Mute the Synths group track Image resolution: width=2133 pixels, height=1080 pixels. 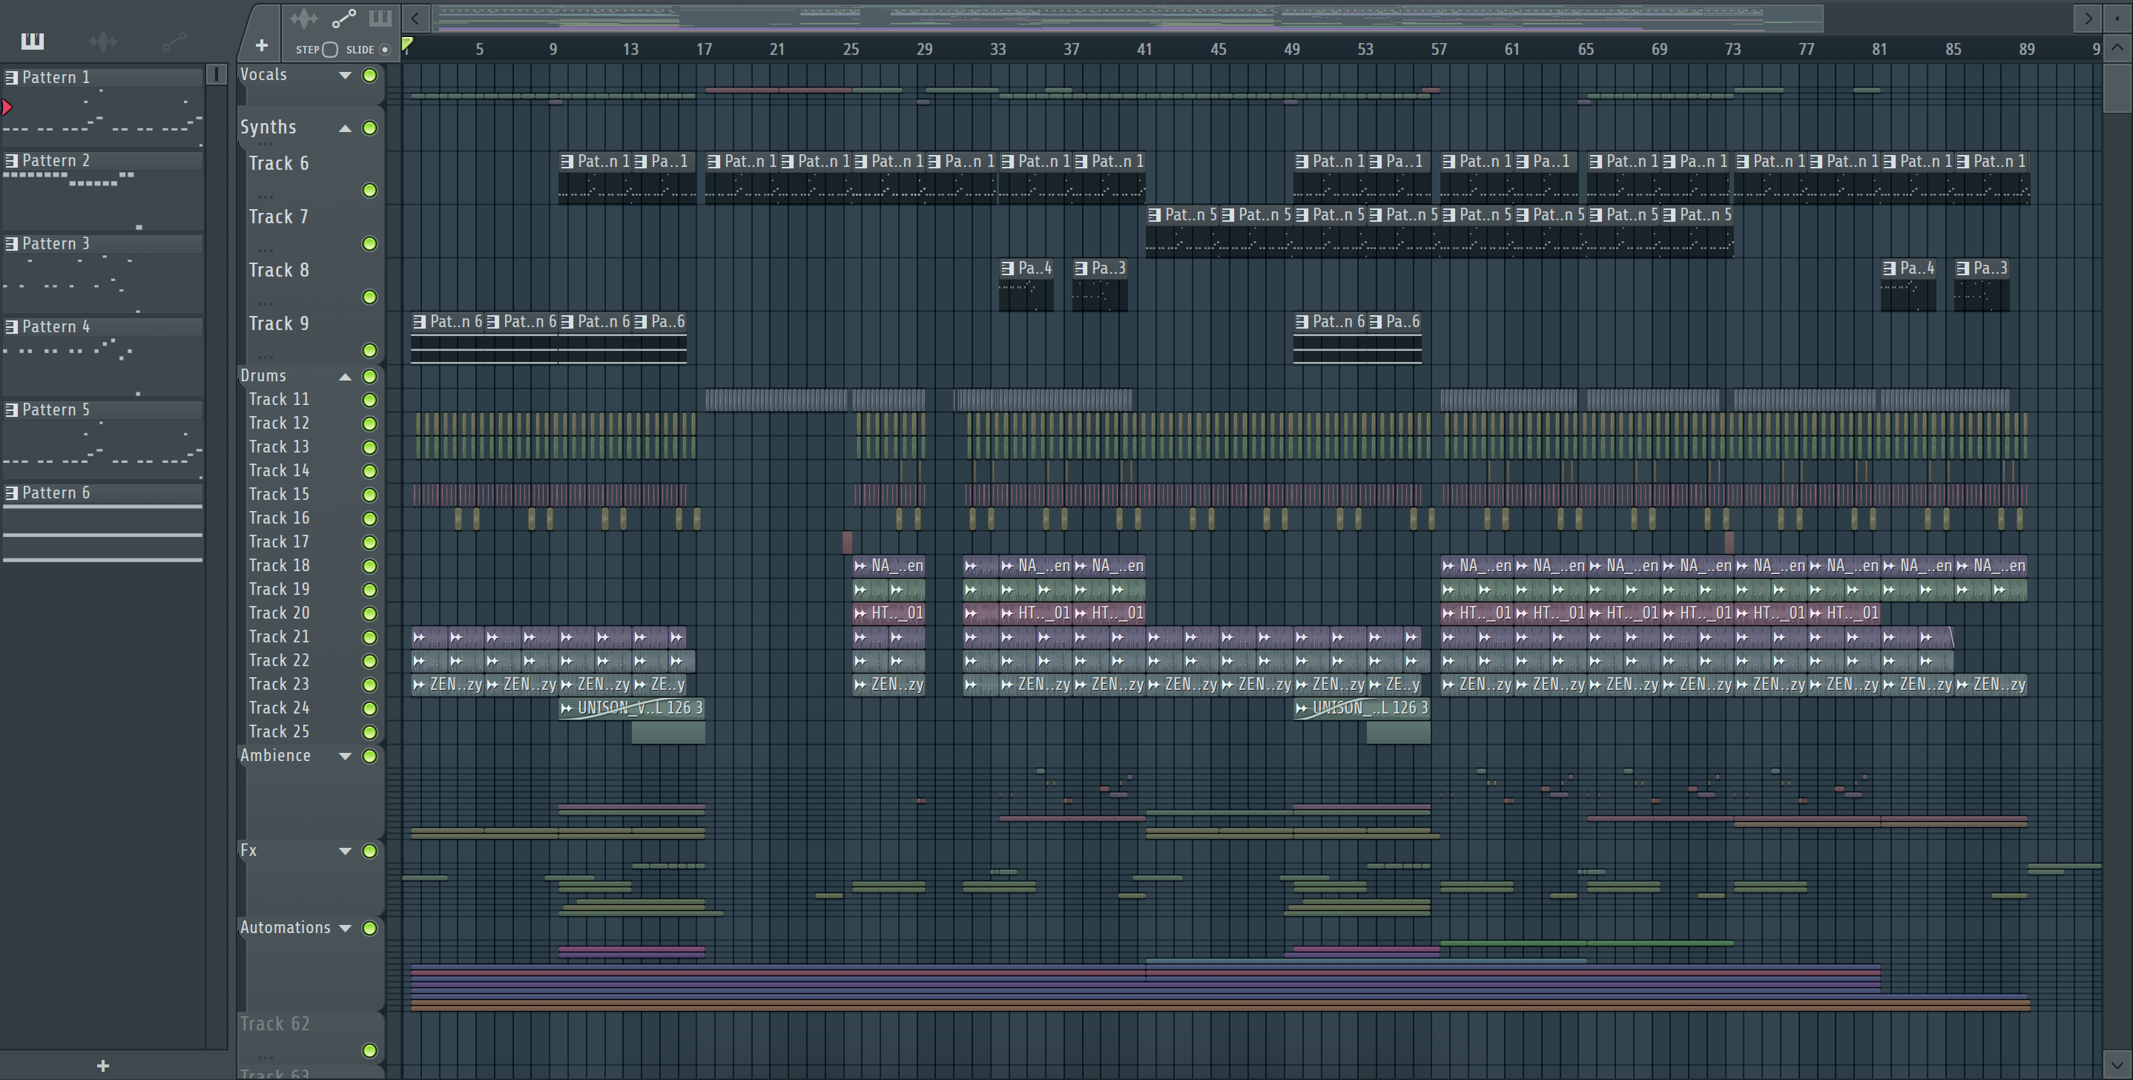pos(370,128)
